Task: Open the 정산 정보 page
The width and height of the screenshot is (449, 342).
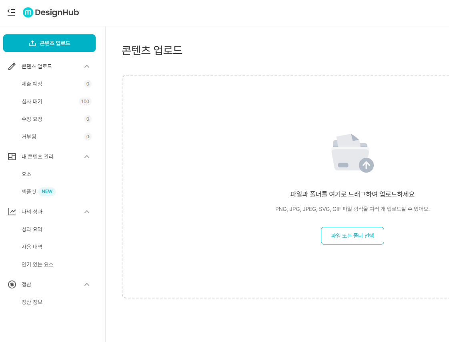Action: coord(31,302)
